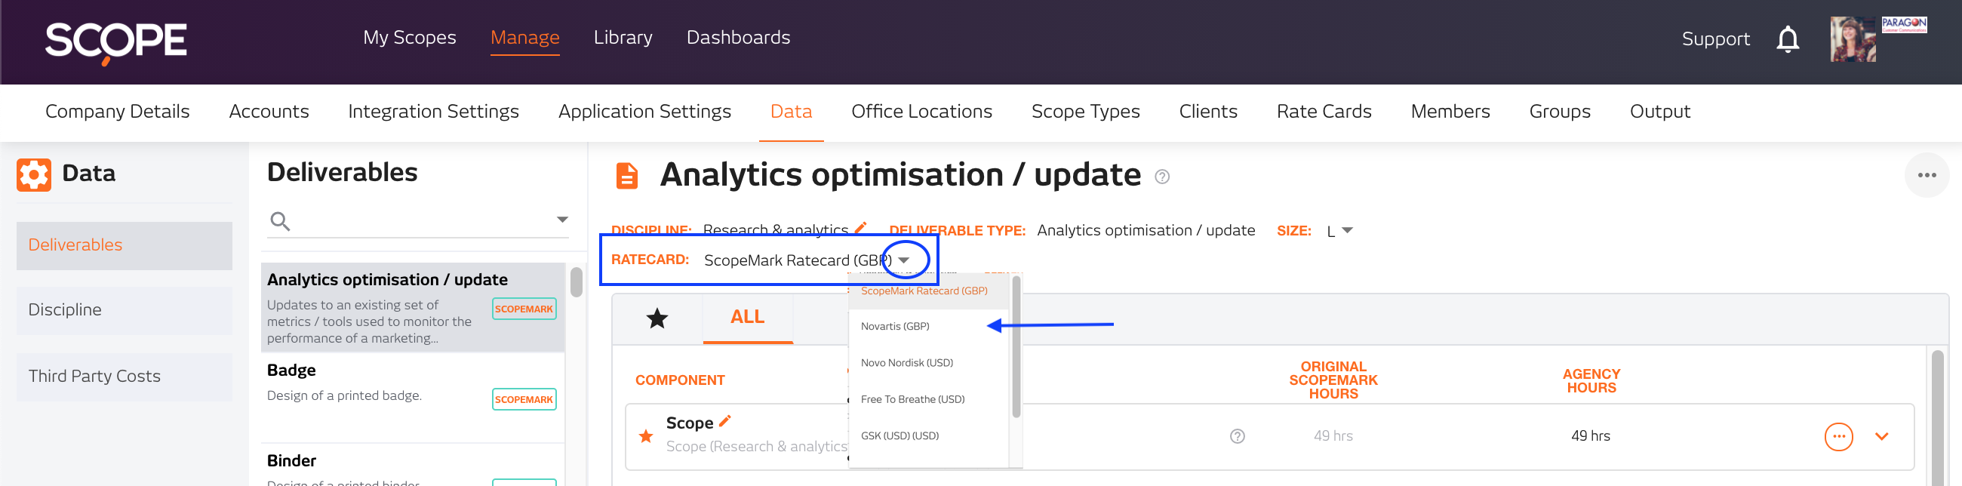Click SCOPEMARK badge on Analytics optimisation

click(x=524, y=309)
